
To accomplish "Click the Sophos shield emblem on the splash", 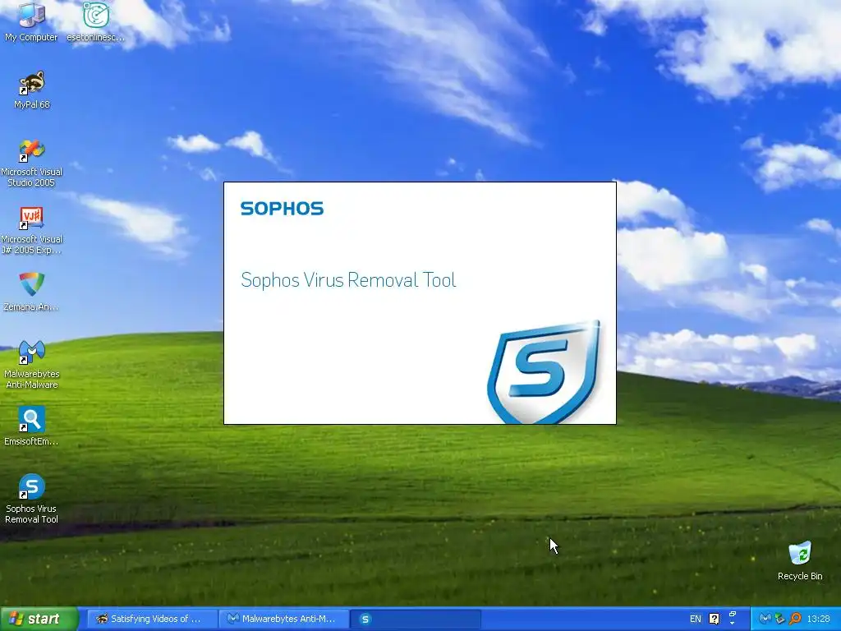I will click(544, 372).
